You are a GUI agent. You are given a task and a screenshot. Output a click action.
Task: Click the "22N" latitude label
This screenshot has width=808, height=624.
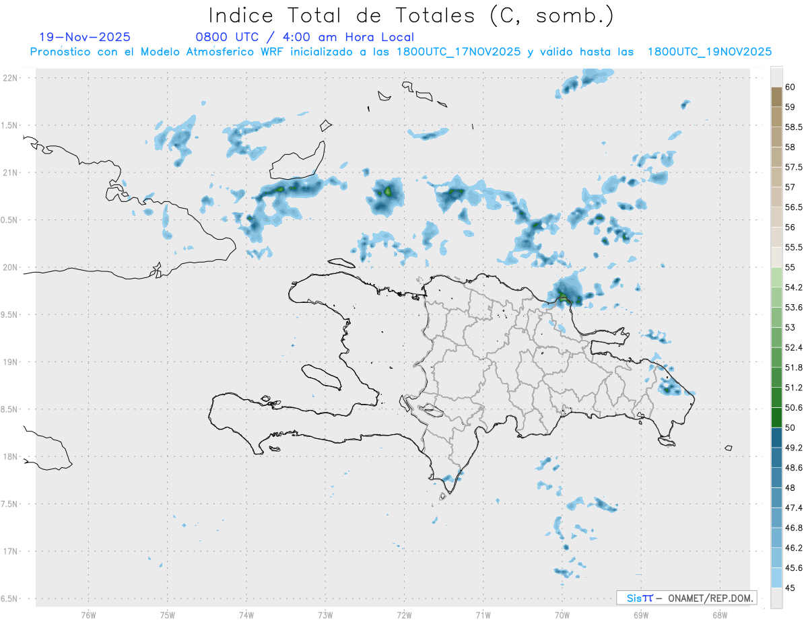pyautogui.click(x=10, y=78)
